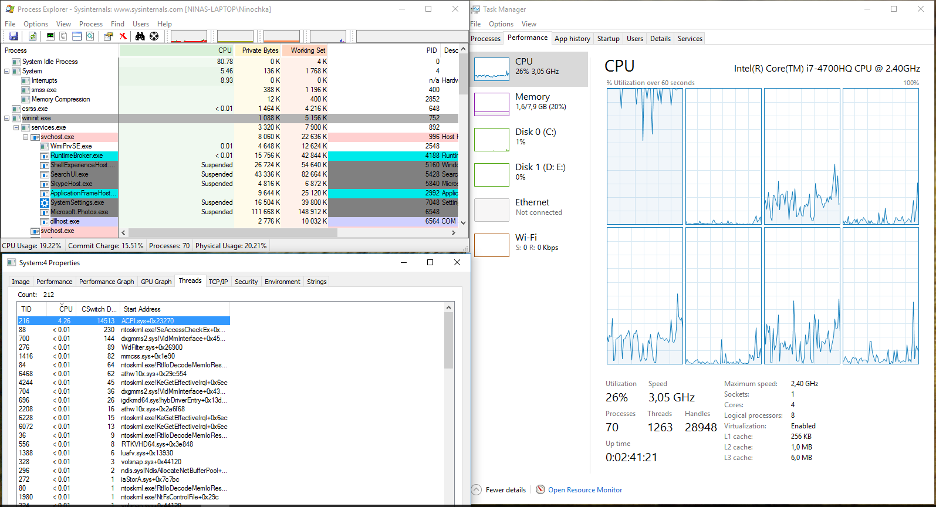The image size is (936, 507).
Task: Open the Options menu in Process Explorer
Action: pyautogui.click(x=36, y=24)
